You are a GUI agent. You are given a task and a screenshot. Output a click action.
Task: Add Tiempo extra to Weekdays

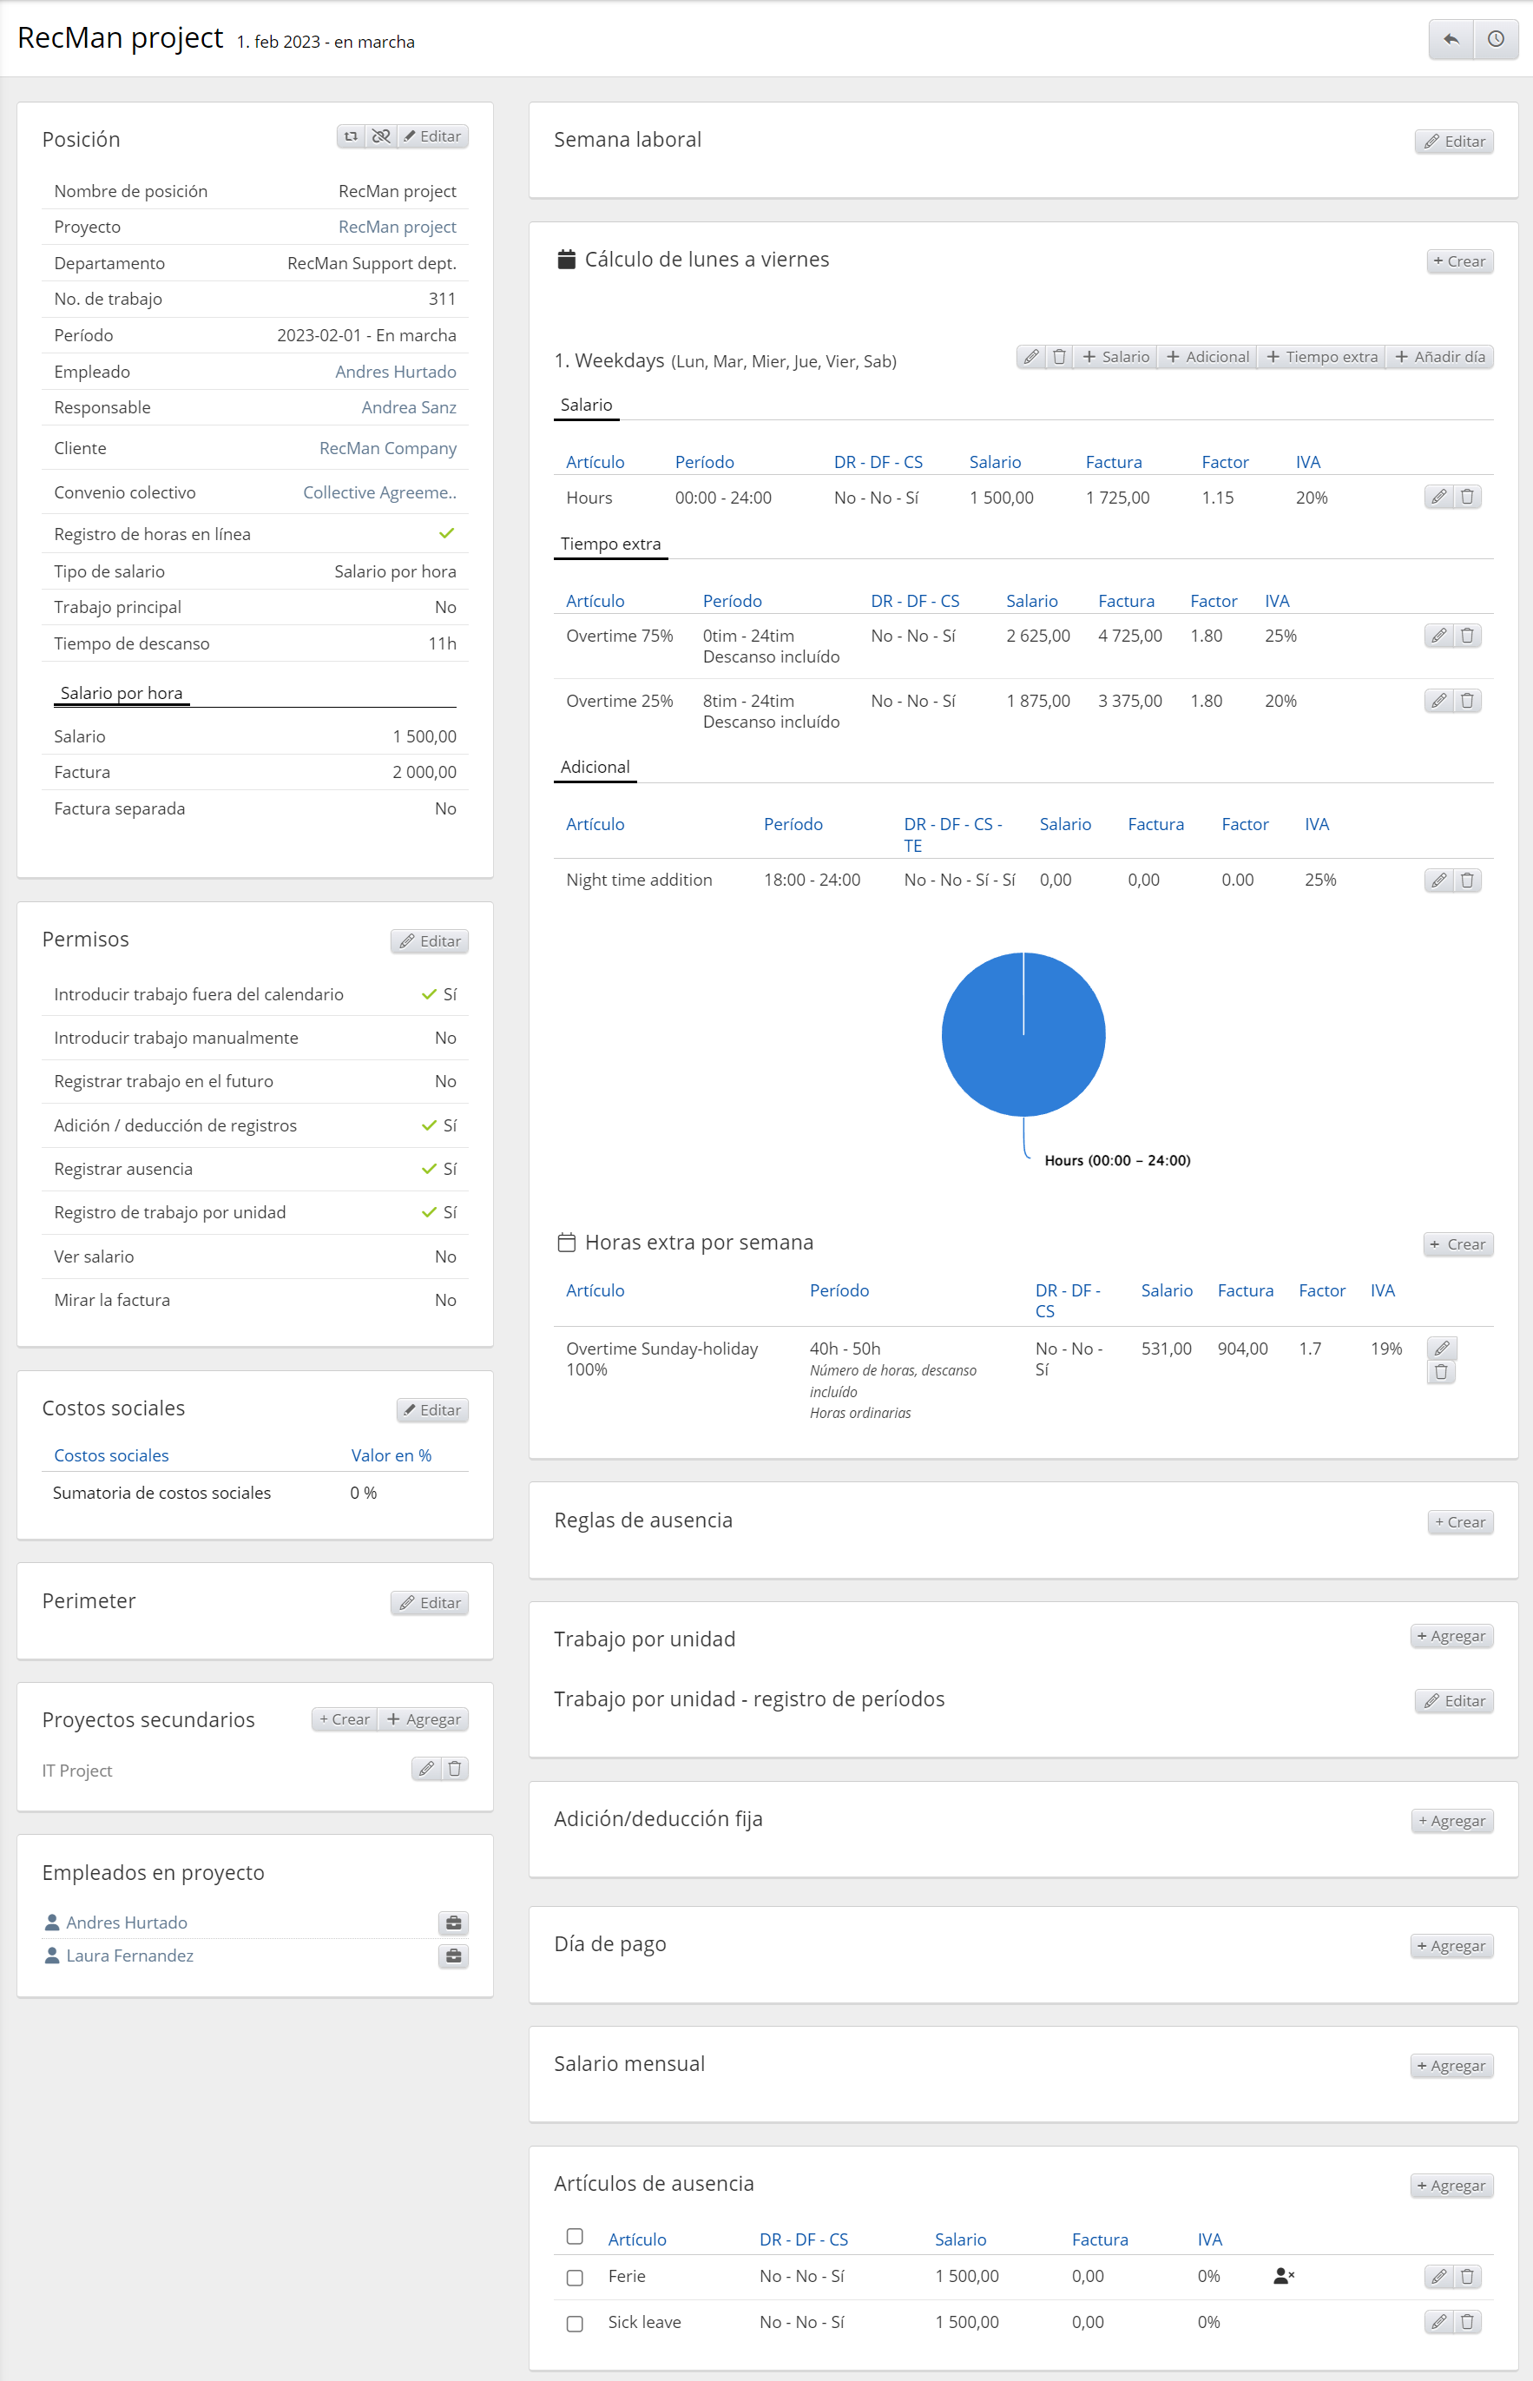pyautogui.click(x=1322, y=357)
